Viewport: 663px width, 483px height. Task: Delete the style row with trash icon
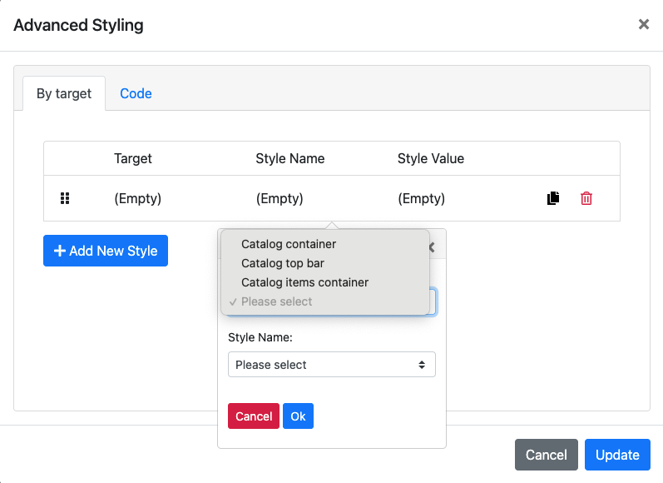point(586,198)
